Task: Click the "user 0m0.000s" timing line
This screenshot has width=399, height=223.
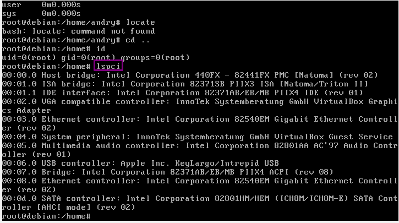Action: click(41, 4)
